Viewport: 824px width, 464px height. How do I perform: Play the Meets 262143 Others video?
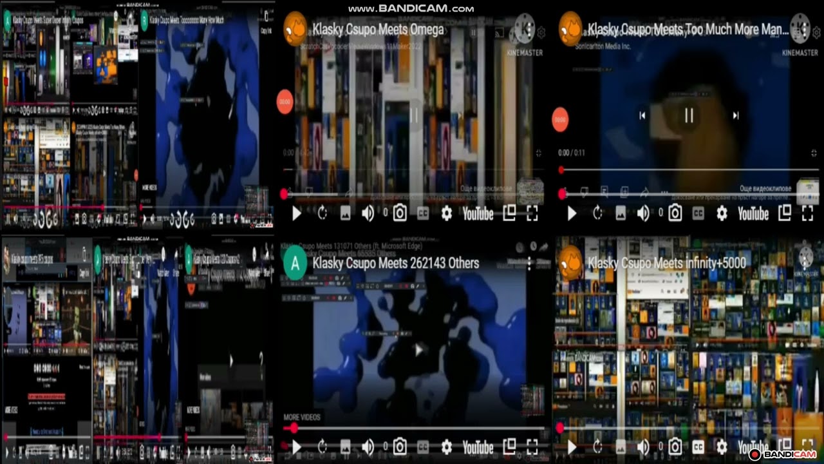[x=297, y=447]
